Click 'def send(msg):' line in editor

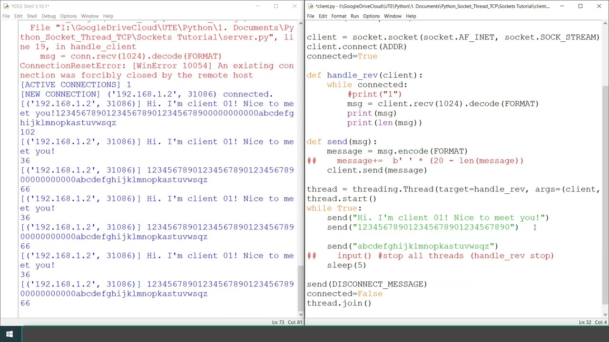pos(342,142)
